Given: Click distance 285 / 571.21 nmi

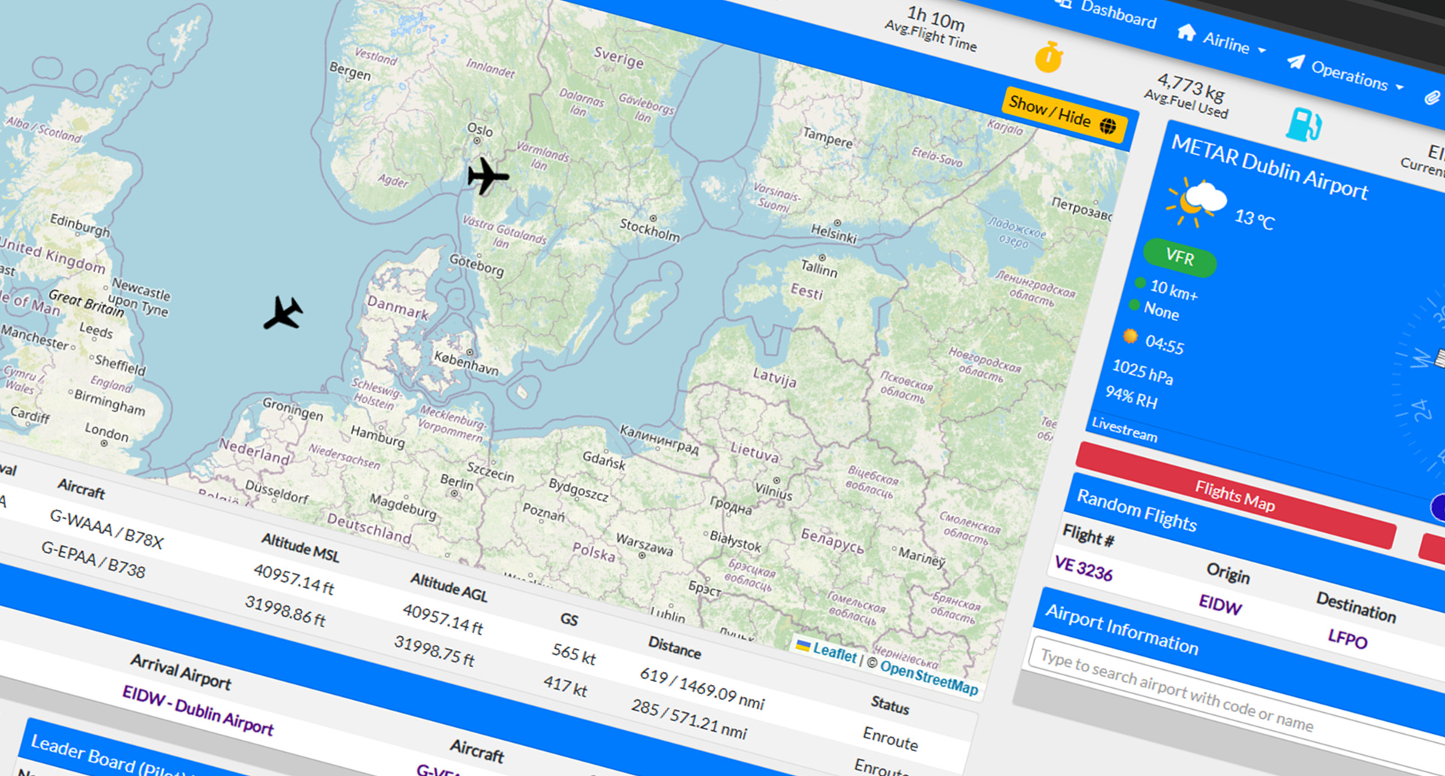Looking at the screenshot, I should coord(689,719).
